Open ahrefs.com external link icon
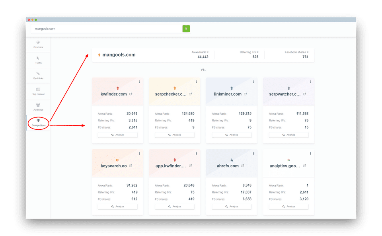The width and height of the screenshot is (382, 236). point(243,166)
